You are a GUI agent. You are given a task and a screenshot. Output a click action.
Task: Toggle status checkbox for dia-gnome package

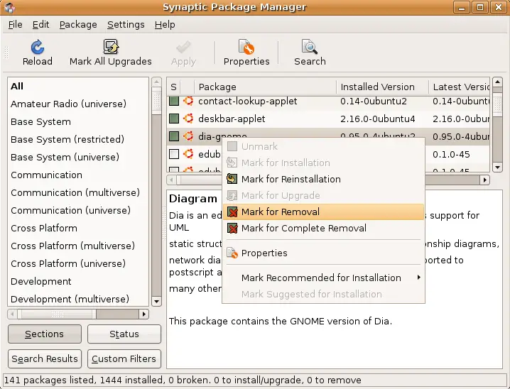(174, 136)
